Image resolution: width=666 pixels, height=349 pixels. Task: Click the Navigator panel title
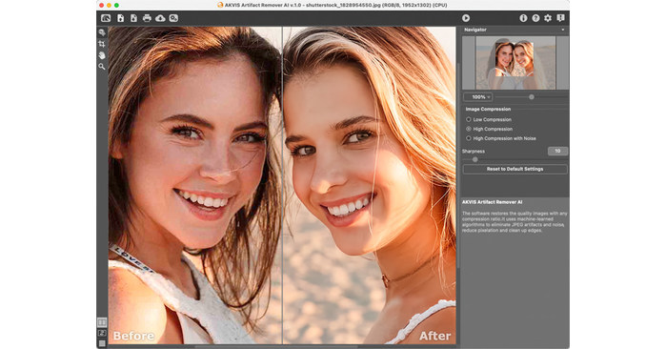pos(475,30)
